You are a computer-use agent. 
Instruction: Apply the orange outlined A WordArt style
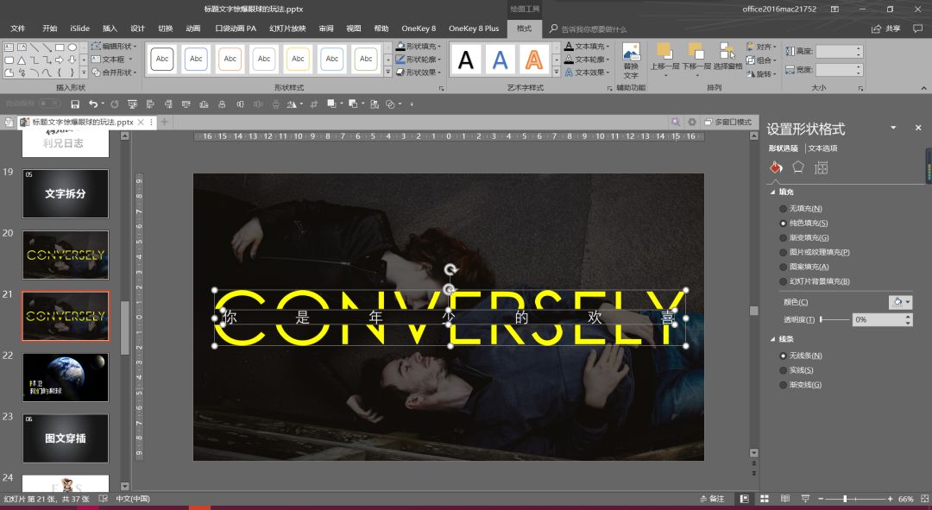(534, 60)
